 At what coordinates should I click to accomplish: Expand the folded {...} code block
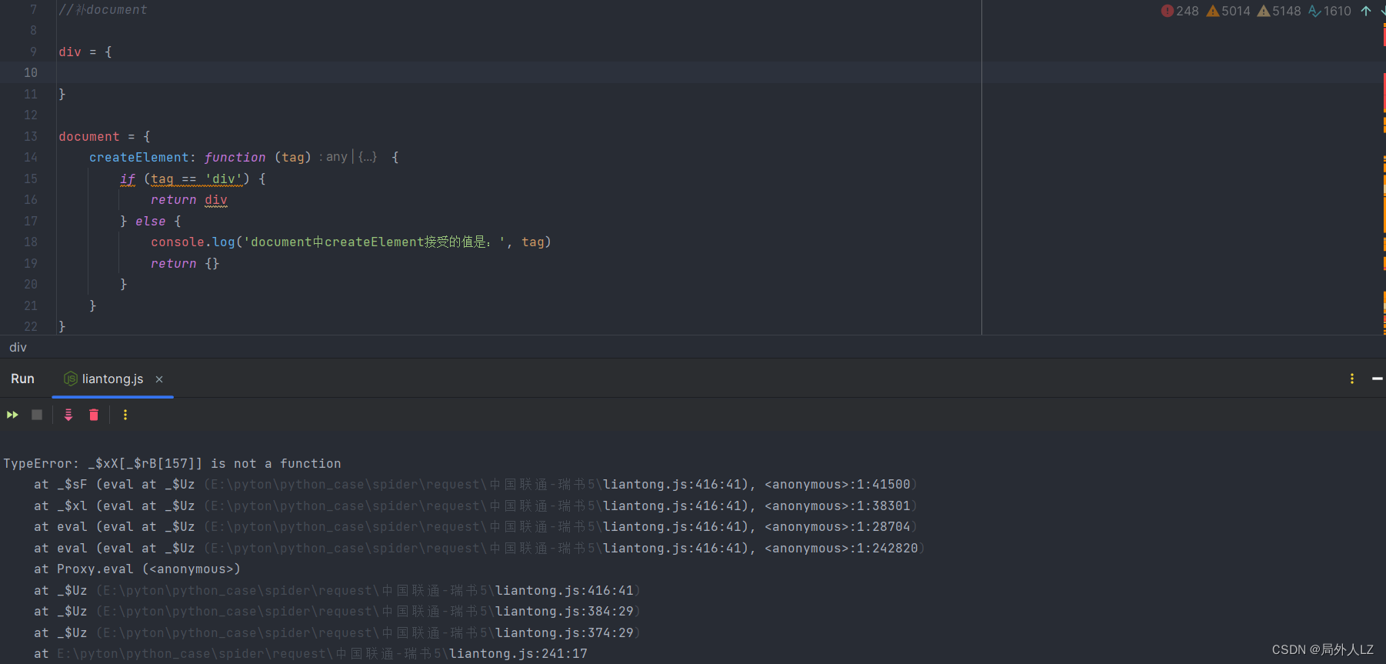pyautogui.click(x=368, y=157)
